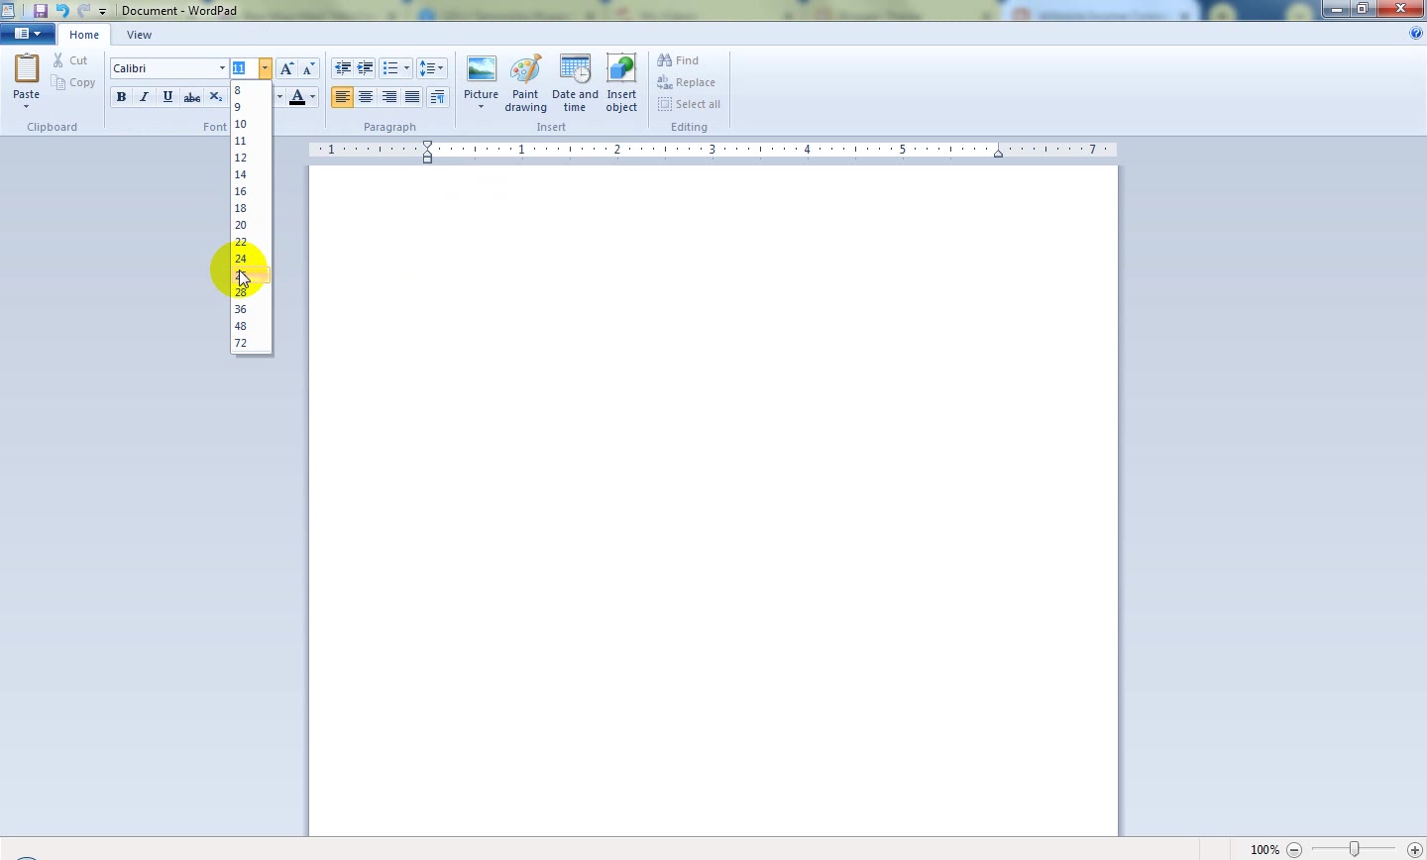Toggle Italic formatting
Viewport: 1427px width, 860px height.
click(145, 97)
